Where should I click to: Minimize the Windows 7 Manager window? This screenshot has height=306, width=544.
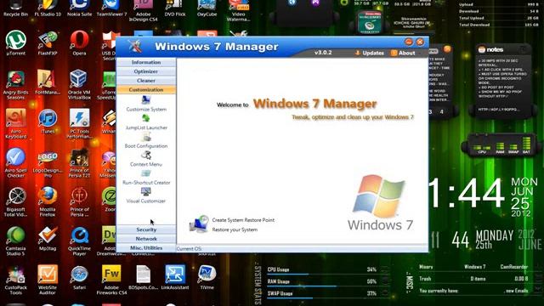coord(409,42)
